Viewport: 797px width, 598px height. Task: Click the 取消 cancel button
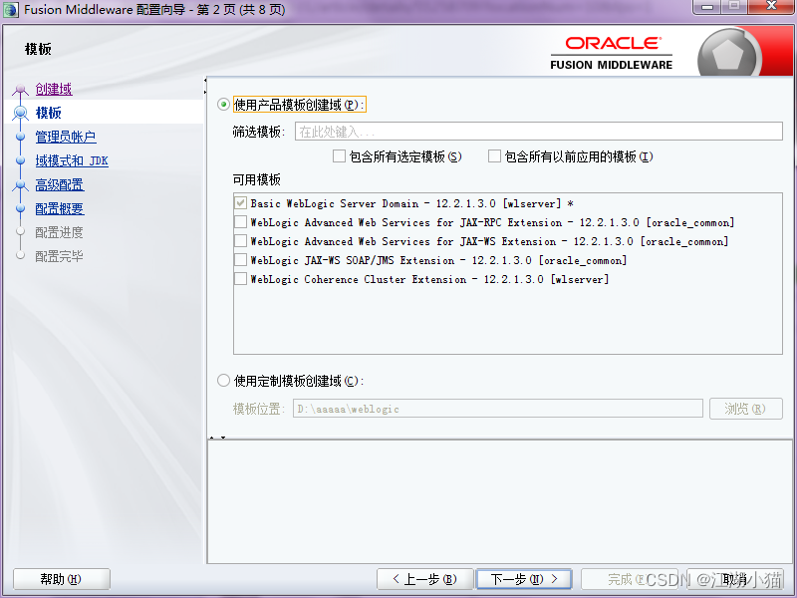tap(735, 579)
